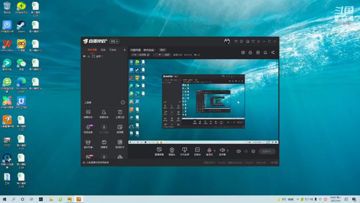This screenshot has width=360, height=203.
Task: Toggle the lock icon of 全屏 1 source
Action: pos(89,56)
